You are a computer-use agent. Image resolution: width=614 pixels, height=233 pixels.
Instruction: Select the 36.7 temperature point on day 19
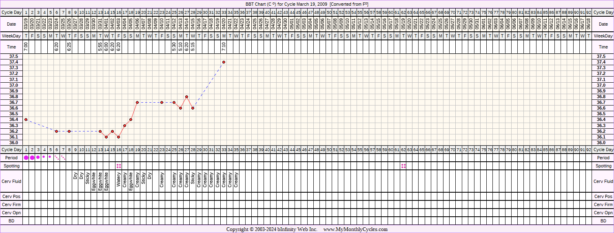click(x=137, y=102)
